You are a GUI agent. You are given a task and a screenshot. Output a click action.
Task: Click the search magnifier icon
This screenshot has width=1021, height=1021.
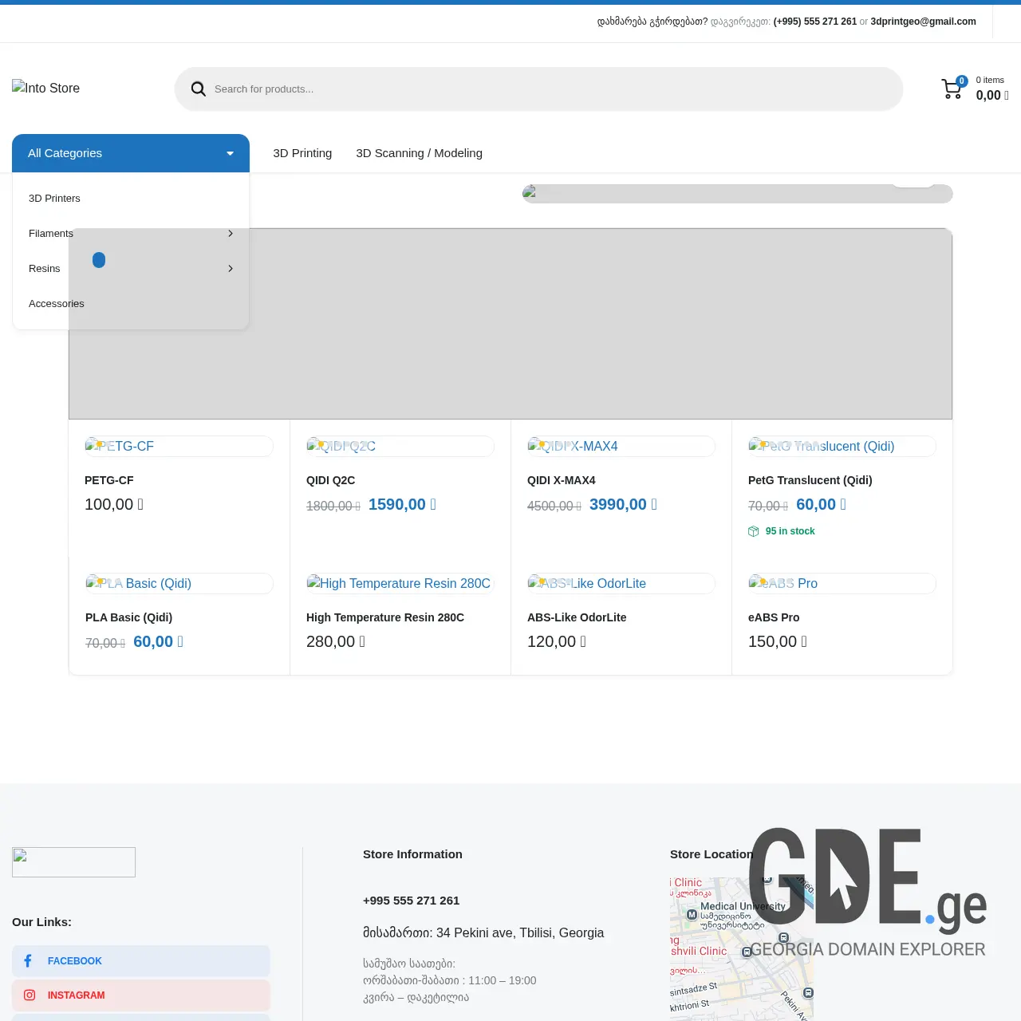tap(198, 89)
